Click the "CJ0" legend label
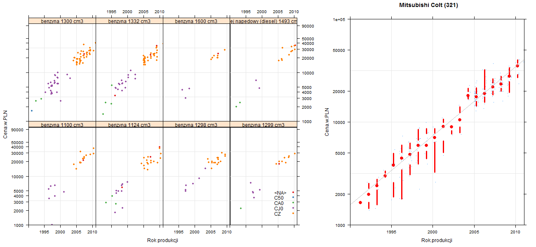Viewport: 536px width, 247px height. [x=279, y=209]
